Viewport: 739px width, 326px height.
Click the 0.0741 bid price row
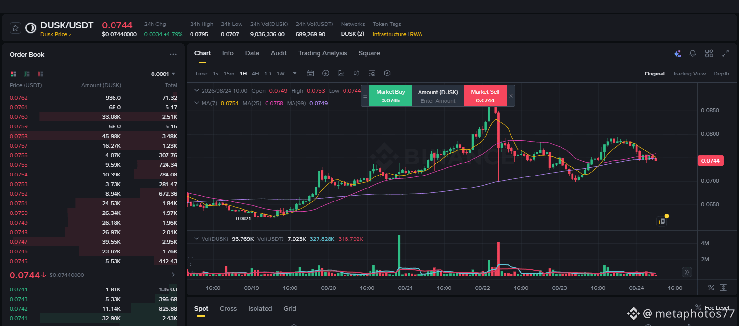tap(93, 318)
